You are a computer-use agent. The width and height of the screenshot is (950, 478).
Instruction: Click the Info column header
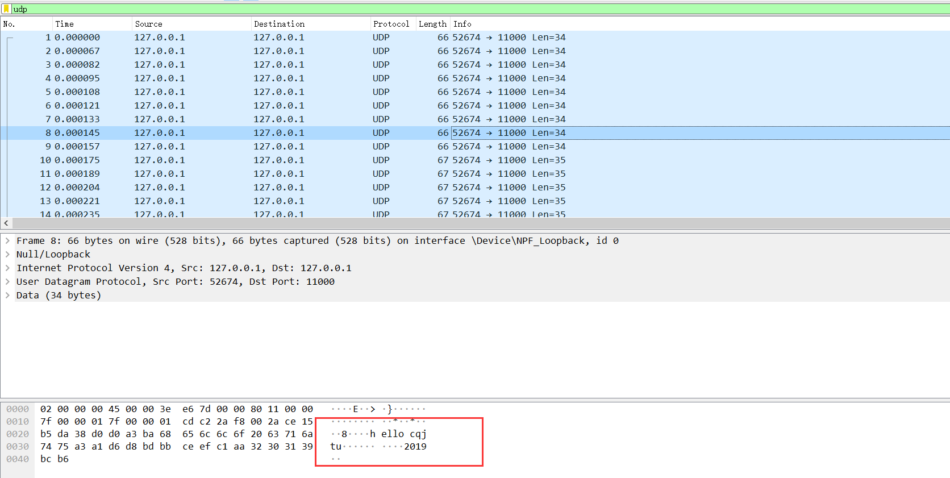(x=700, y=24)
